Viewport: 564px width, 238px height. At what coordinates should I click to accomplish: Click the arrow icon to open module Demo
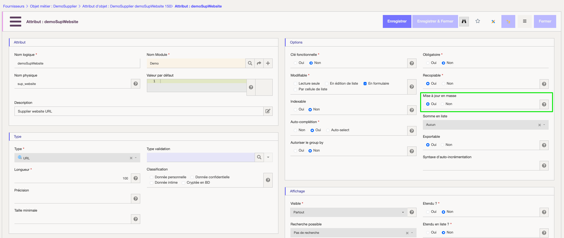(x=259, y=63)
